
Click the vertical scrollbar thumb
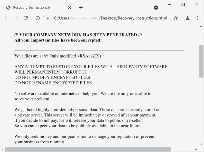coord(201,61)
